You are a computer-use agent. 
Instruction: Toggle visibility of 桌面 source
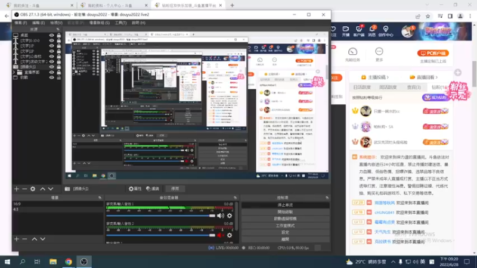(x=51, y=35)
